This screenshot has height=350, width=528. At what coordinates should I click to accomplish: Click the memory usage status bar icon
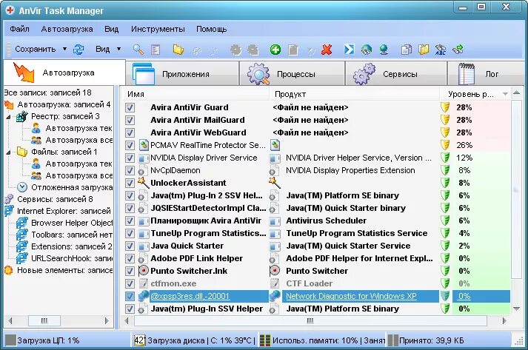265,340
